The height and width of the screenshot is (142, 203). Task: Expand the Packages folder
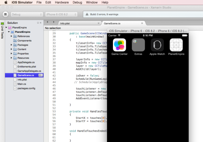[x=11, y=45]
